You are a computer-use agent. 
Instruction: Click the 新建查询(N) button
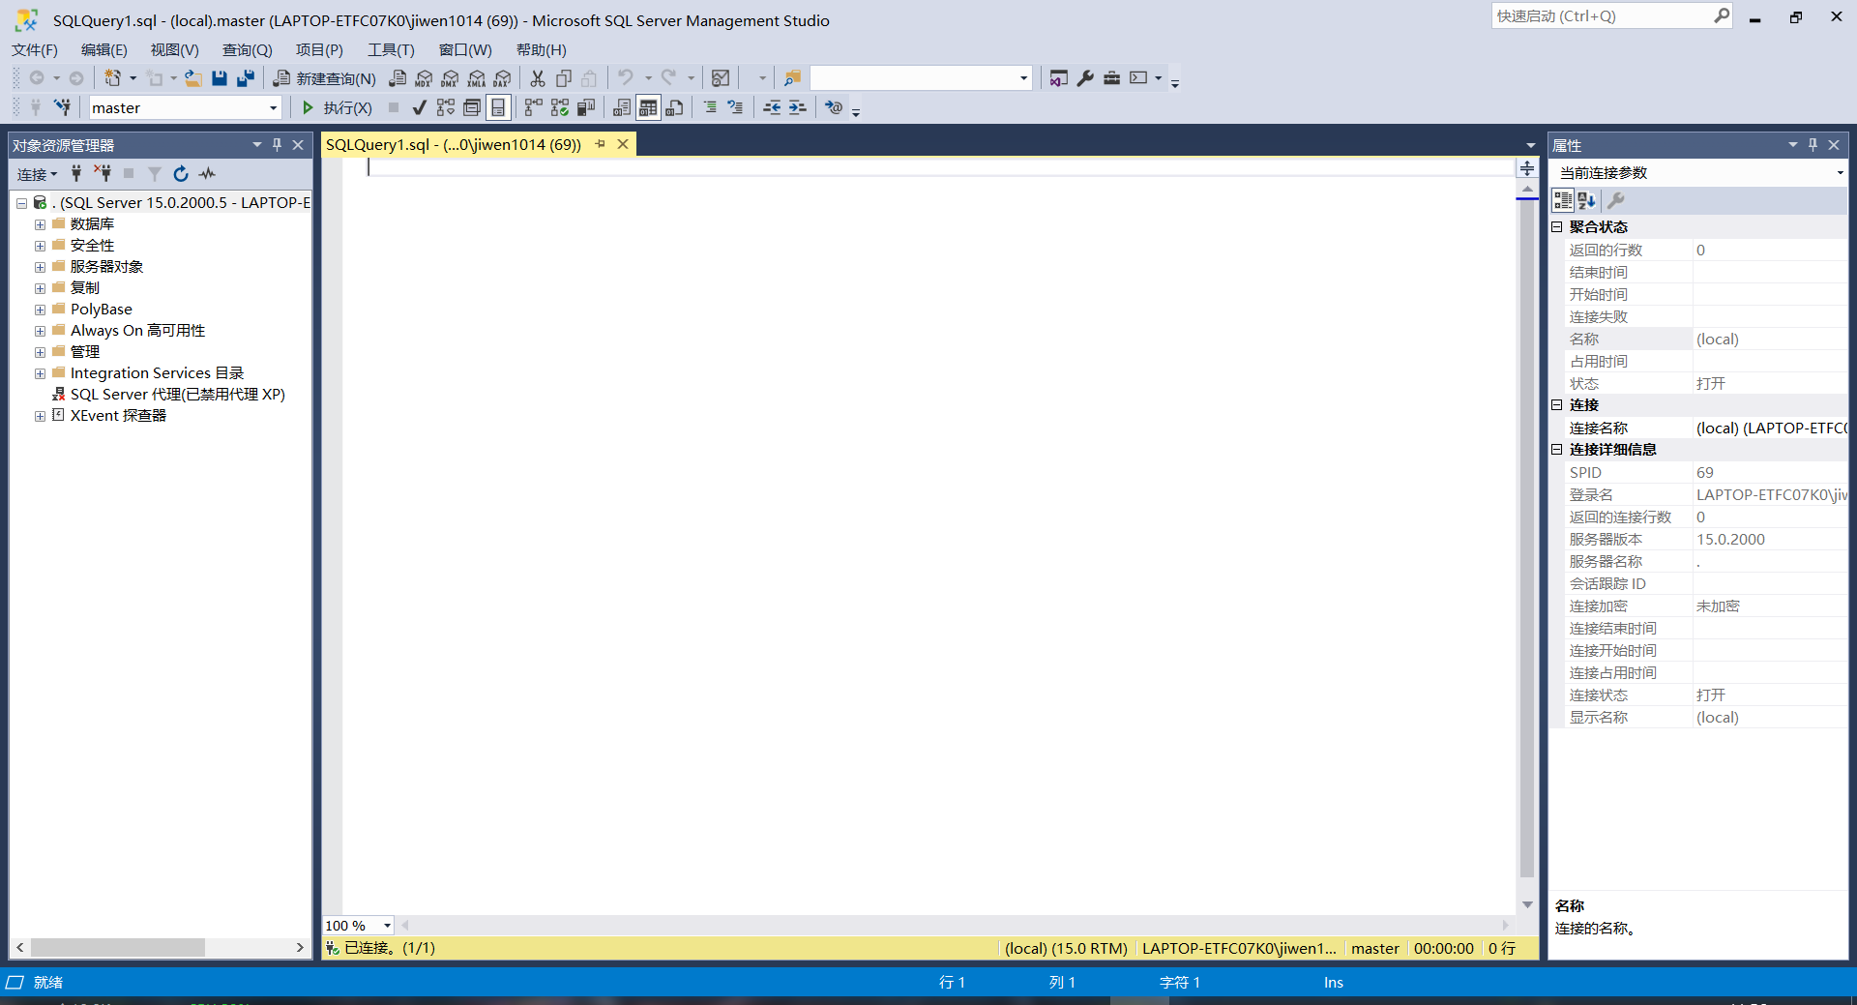pos(325,78)
